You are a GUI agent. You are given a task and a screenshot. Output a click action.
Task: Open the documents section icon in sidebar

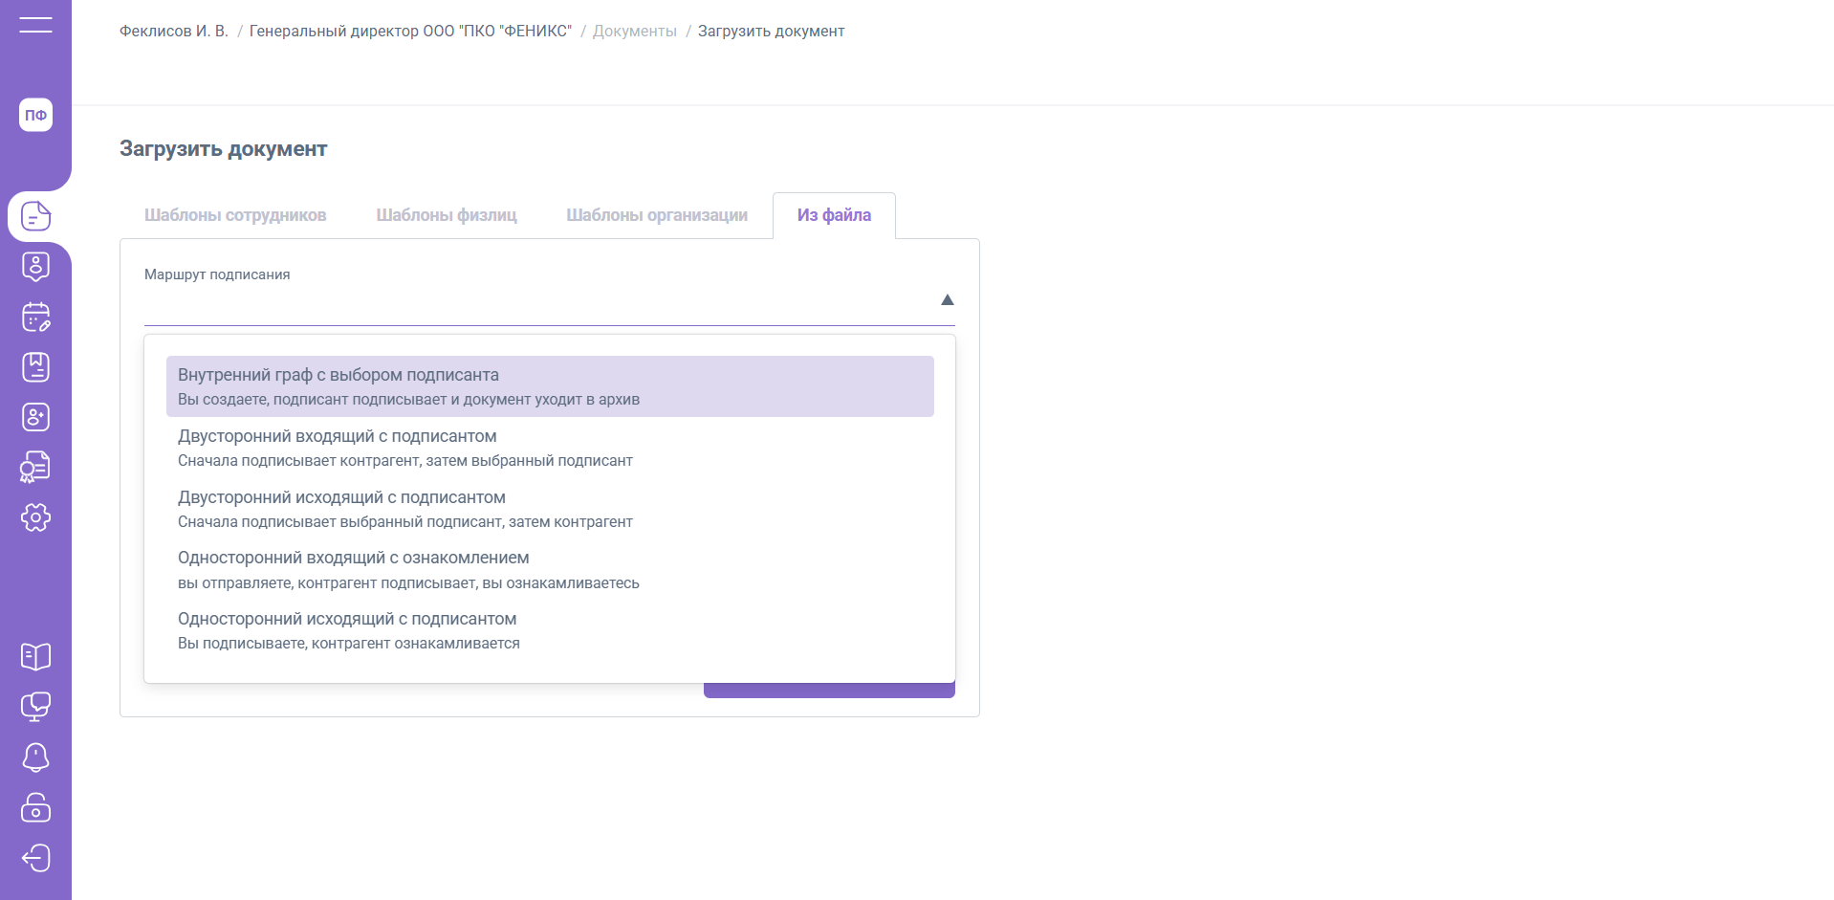(35, 216)
